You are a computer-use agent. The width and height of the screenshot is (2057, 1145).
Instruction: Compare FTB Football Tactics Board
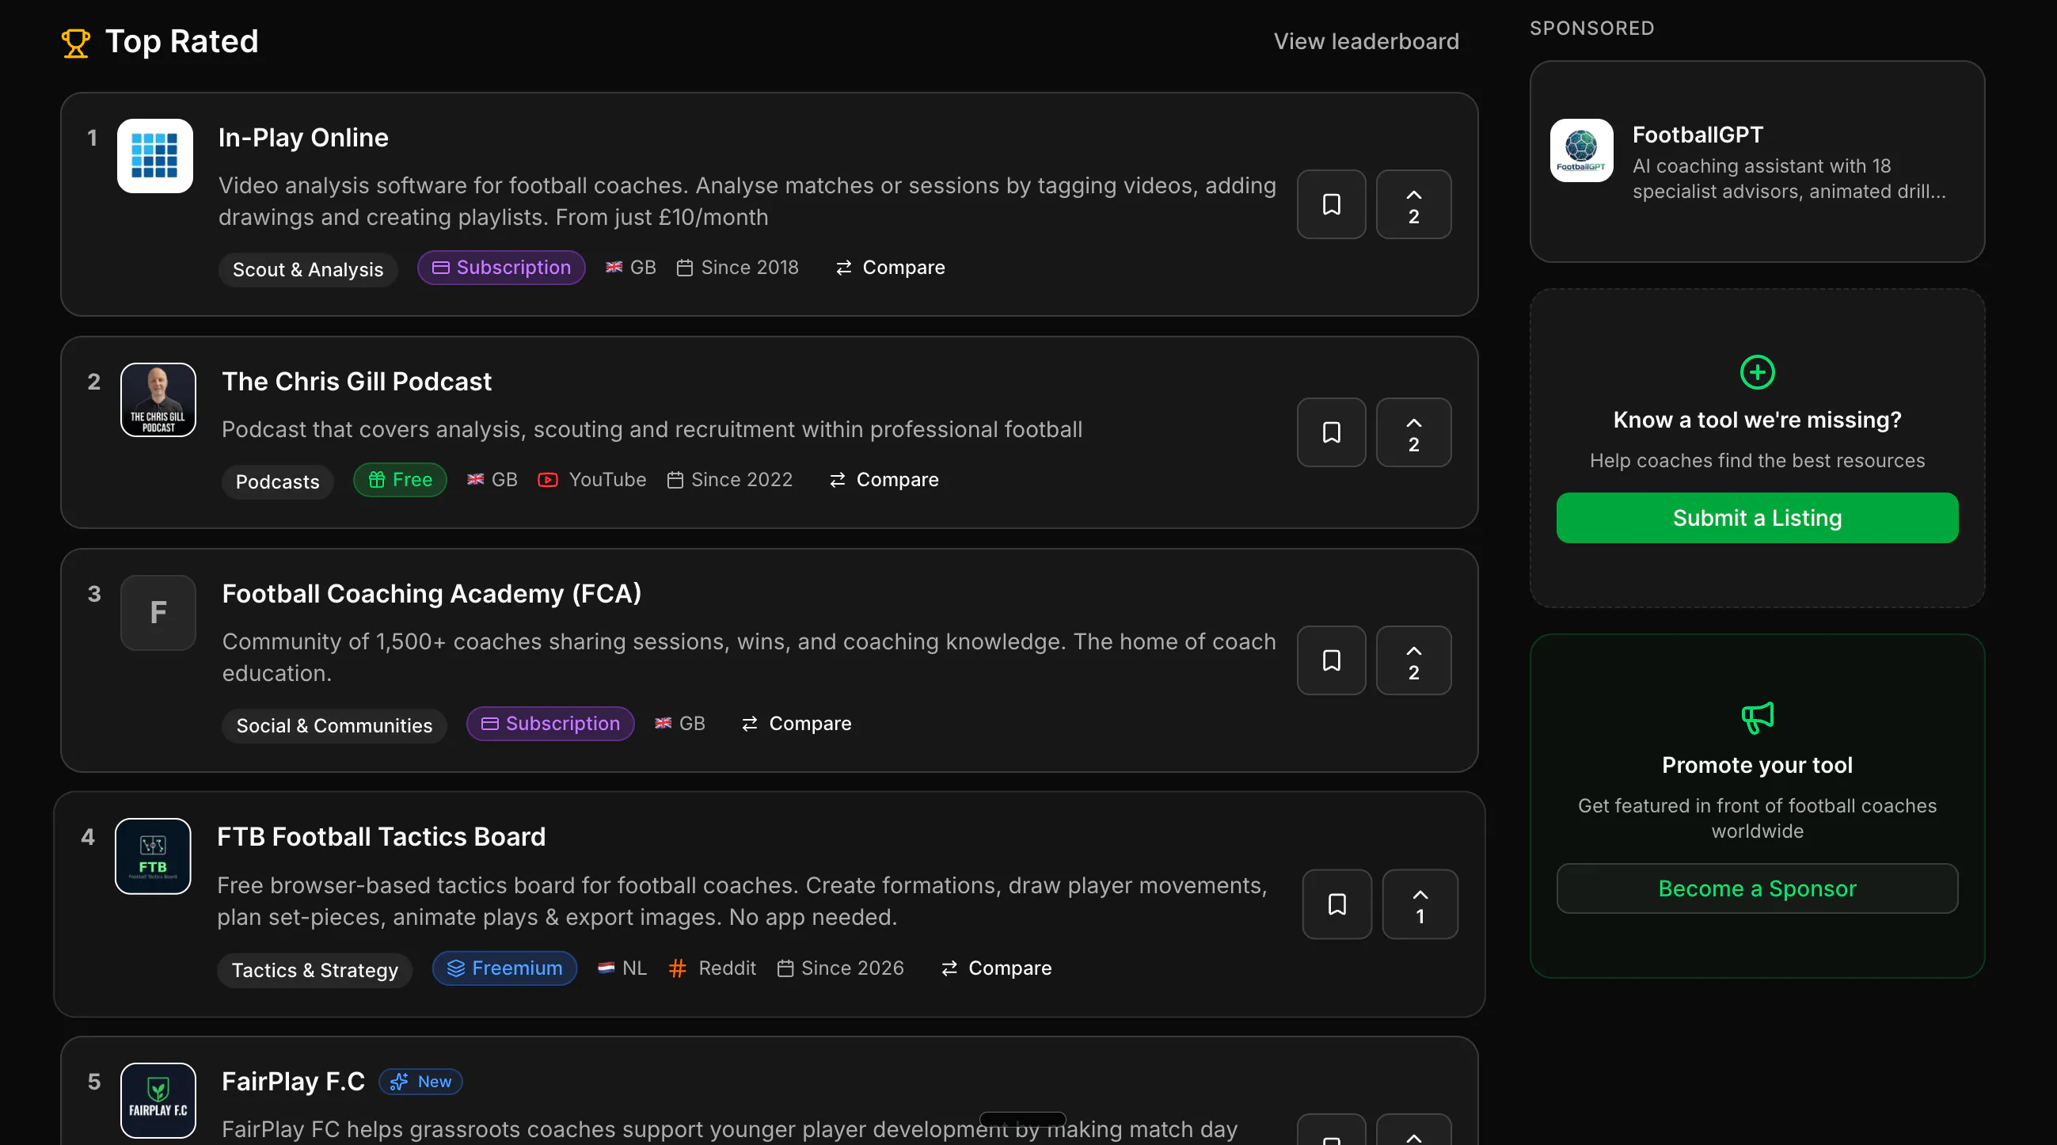(x=996, y=968)
